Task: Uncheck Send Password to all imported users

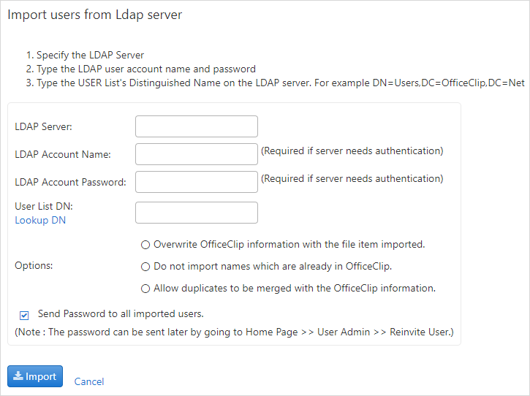Action: tap(24, 315)
